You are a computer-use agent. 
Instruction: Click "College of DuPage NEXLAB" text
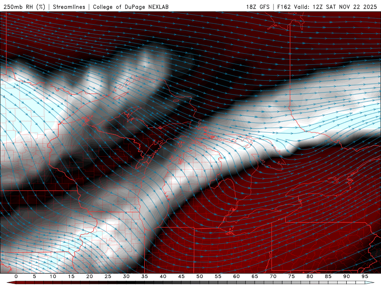point(130,7)
